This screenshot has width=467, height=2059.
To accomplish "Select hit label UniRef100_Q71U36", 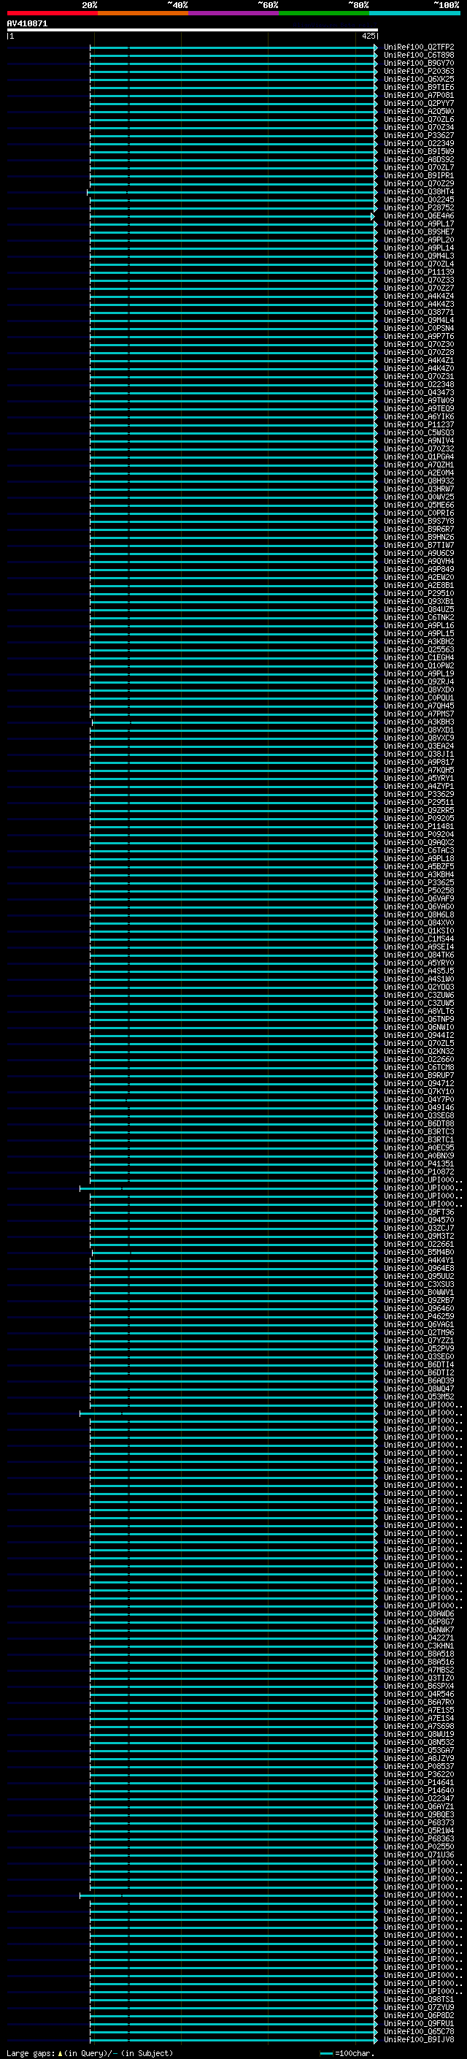I will pos(419,1855).
